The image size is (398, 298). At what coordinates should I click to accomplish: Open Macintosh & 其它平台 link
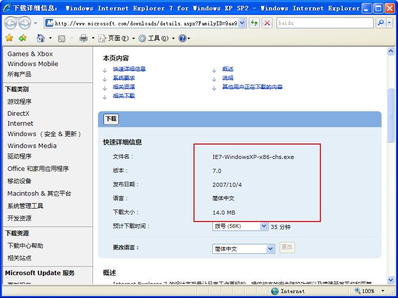pos(39,194)
